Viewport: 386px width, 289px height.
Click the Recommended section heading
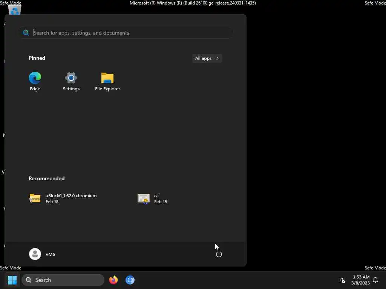pos(46,178)
